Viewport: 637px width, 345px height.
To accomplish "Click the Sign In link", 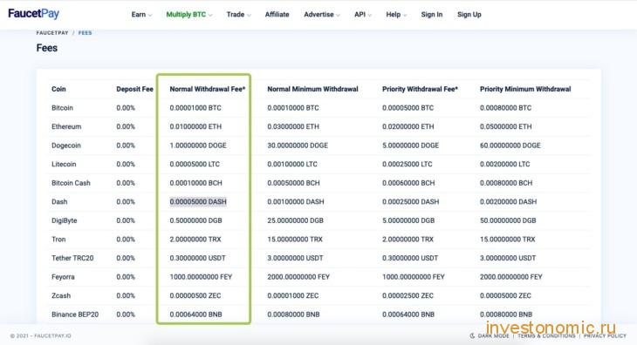I will coord(431,14).
